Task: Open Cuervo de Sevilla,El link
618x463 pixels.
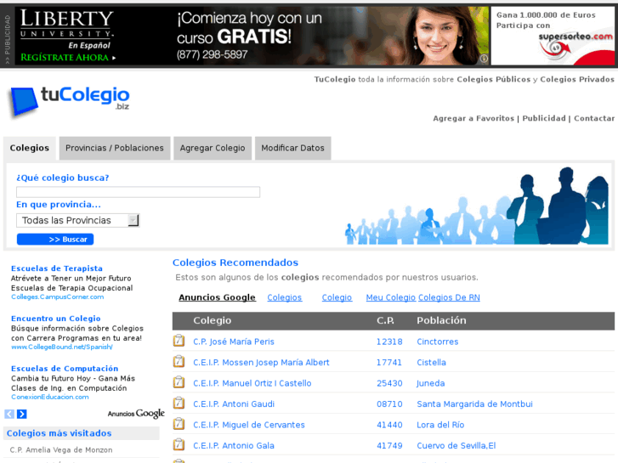Action: point(456,446)
